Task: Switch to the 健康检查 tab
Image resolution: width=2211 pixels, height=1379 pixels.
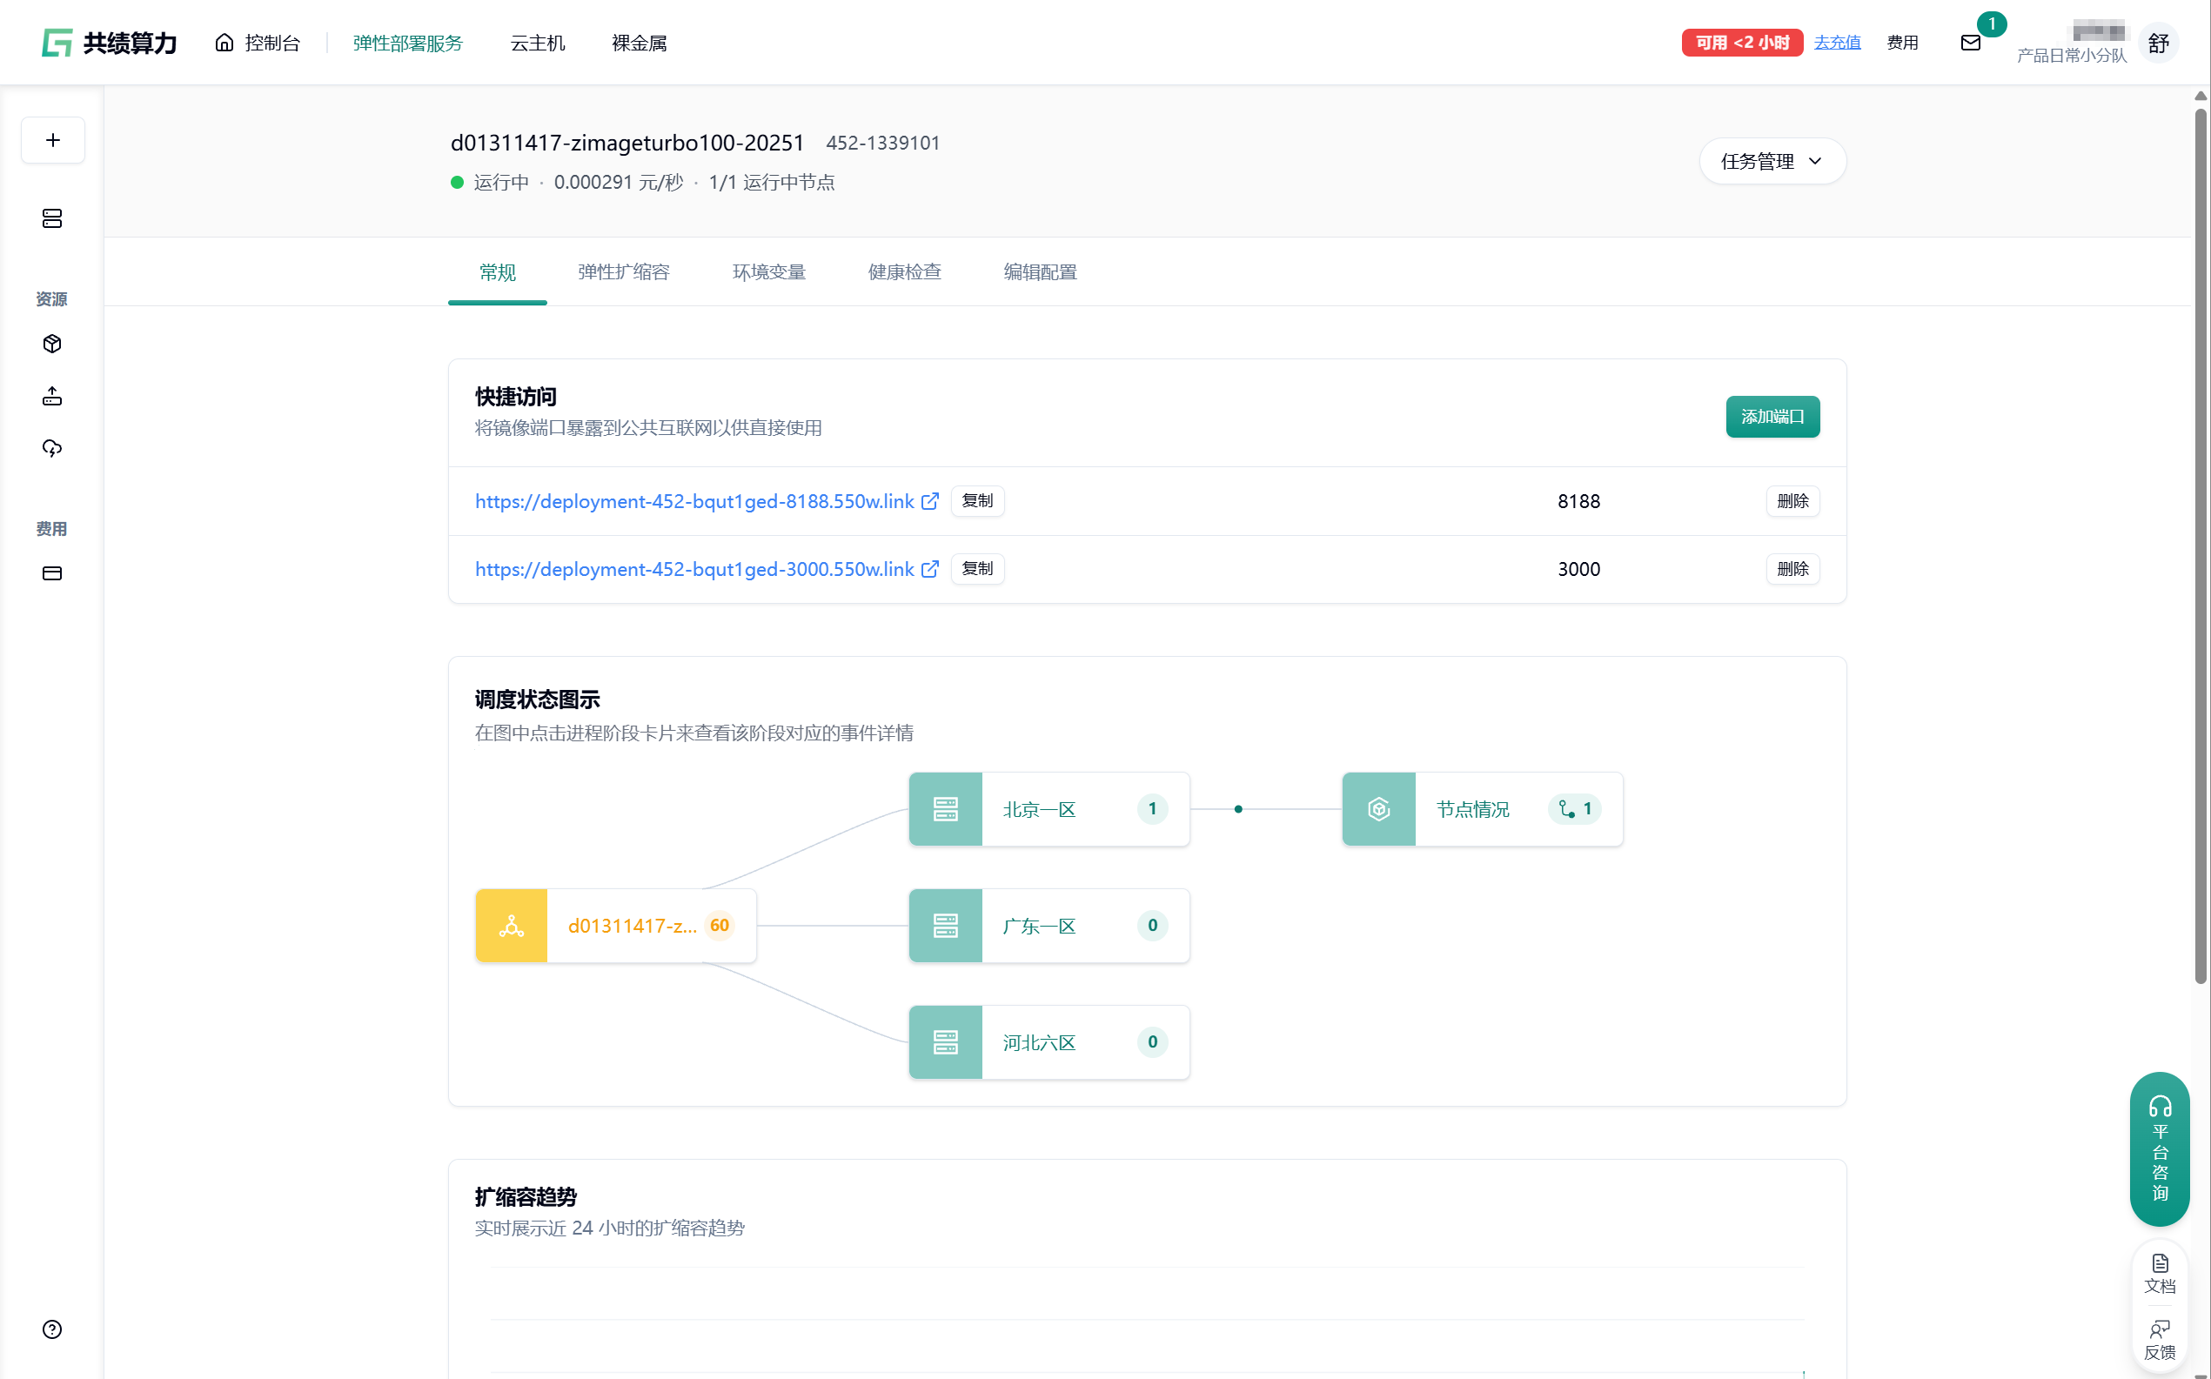Action: (904, 271)
